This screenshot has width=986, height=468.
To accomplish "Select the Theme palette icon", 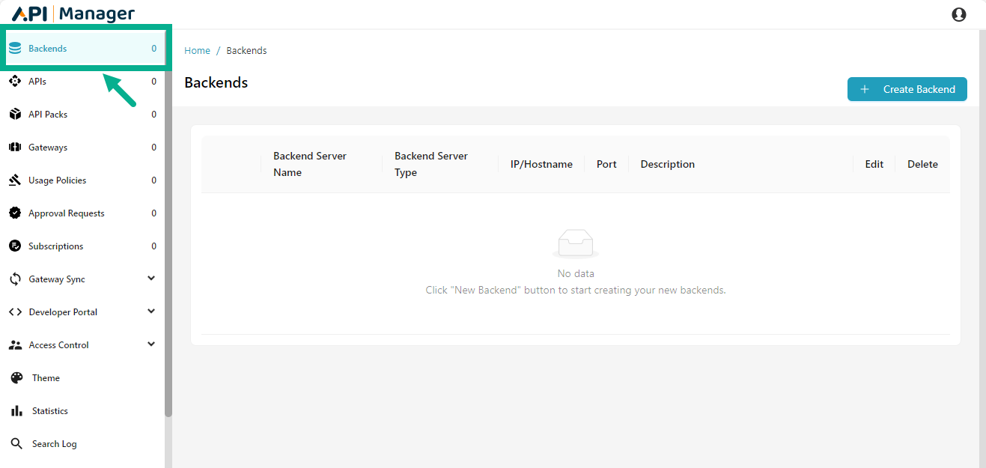I will point(16,377).
